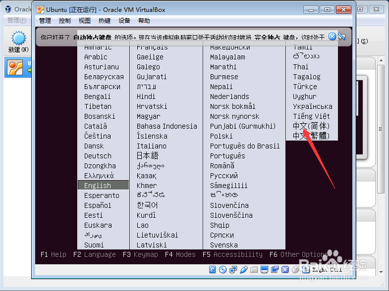
Task: Choose Tagalog language
Action: tap(307, 77)
